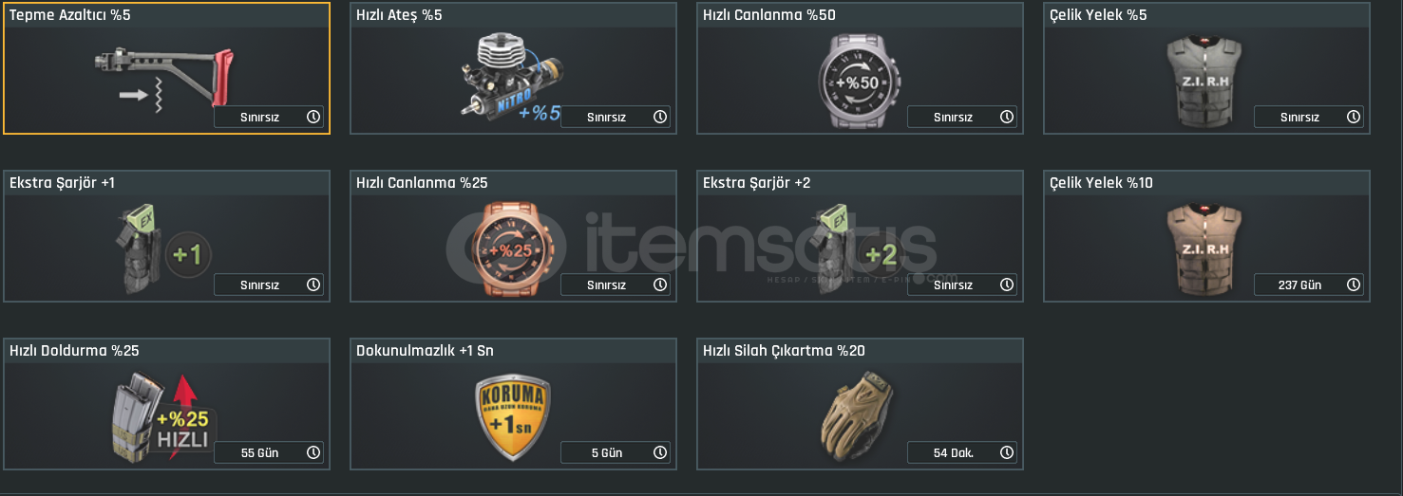1403x496 pixels.
Task: Click Sınırsız label on Hızlı Ateş card
Action: 606,118
